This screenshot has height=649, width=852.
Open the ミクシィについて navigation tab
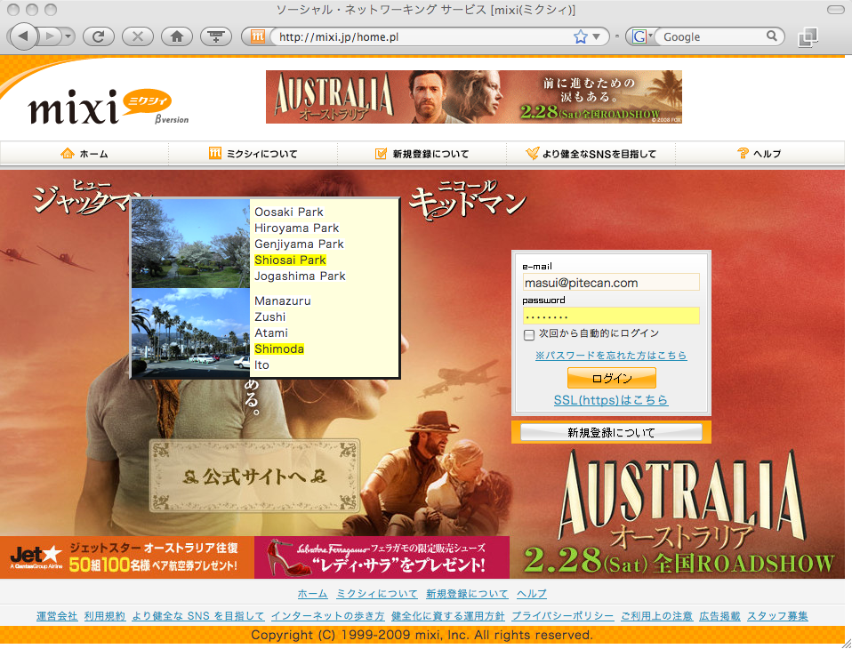point(253,154)
